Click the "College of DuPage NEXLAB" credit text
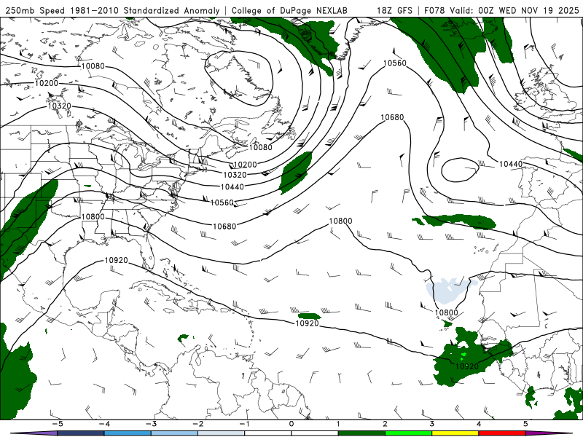The image size is (583, 437). [289, 10]
